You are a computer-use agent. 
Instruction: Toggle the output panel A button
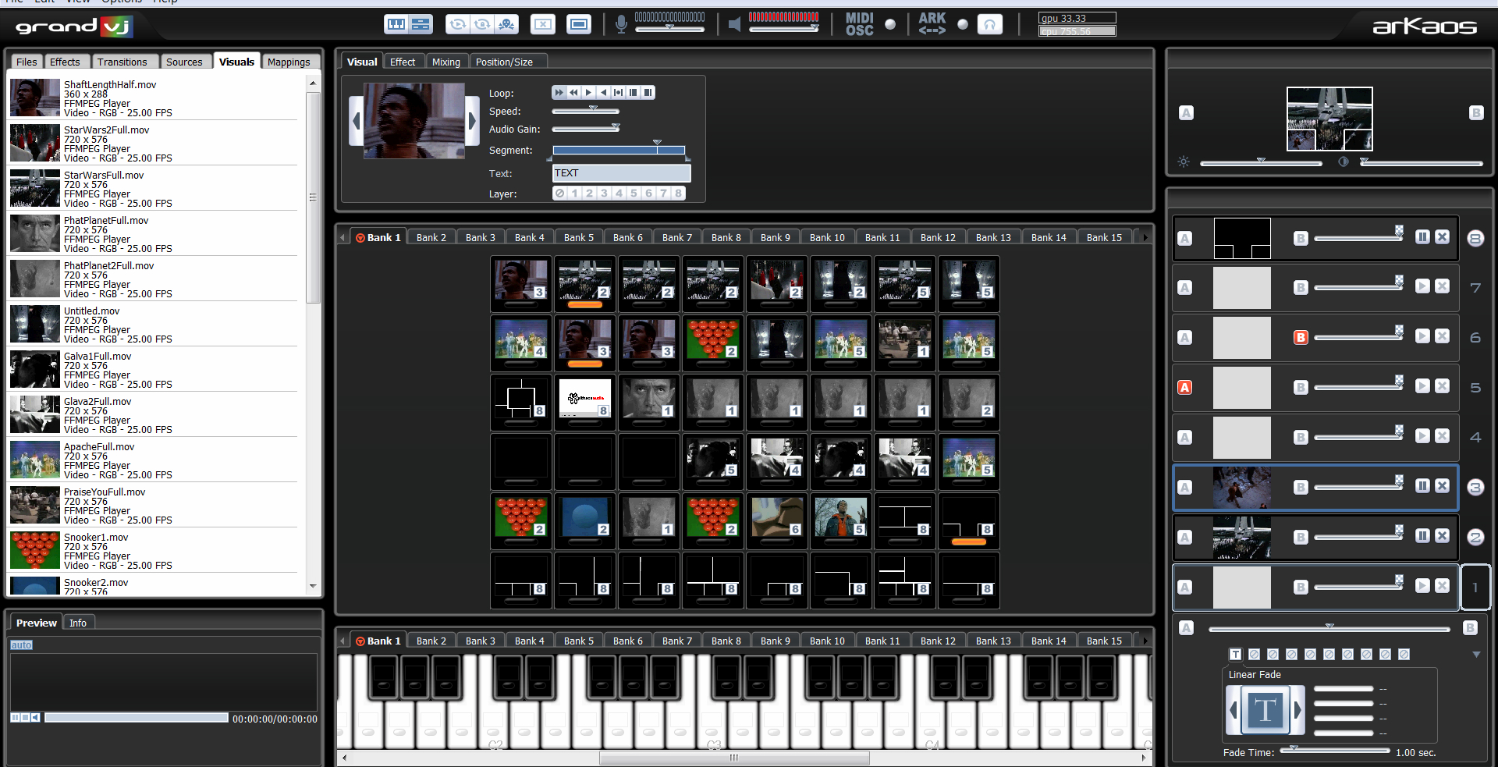[1186, 113]
